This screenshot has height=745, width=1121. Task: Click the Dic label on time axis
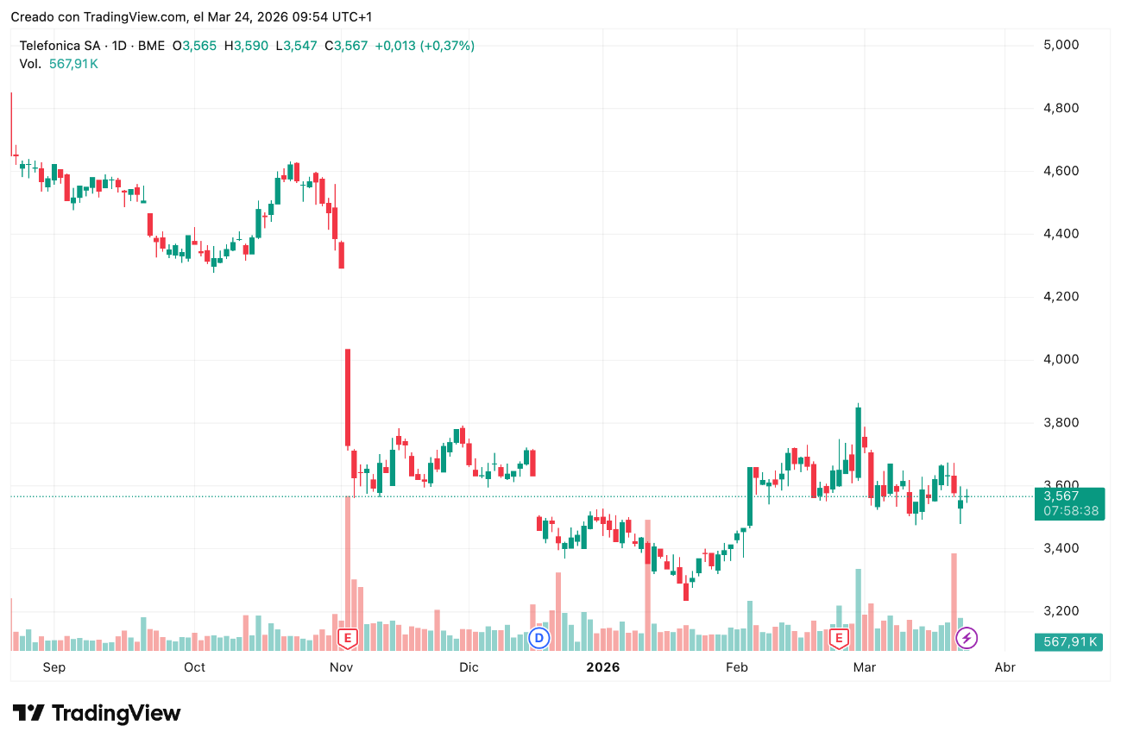click(x=469, y=667)
